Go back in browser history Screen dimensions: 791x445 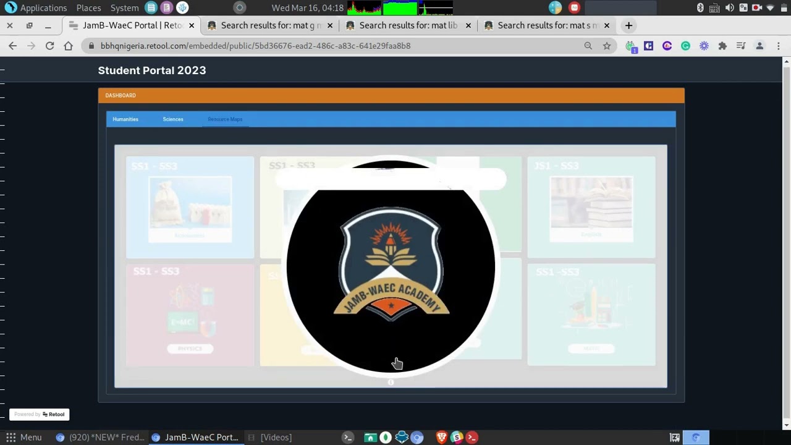(12, 46)
